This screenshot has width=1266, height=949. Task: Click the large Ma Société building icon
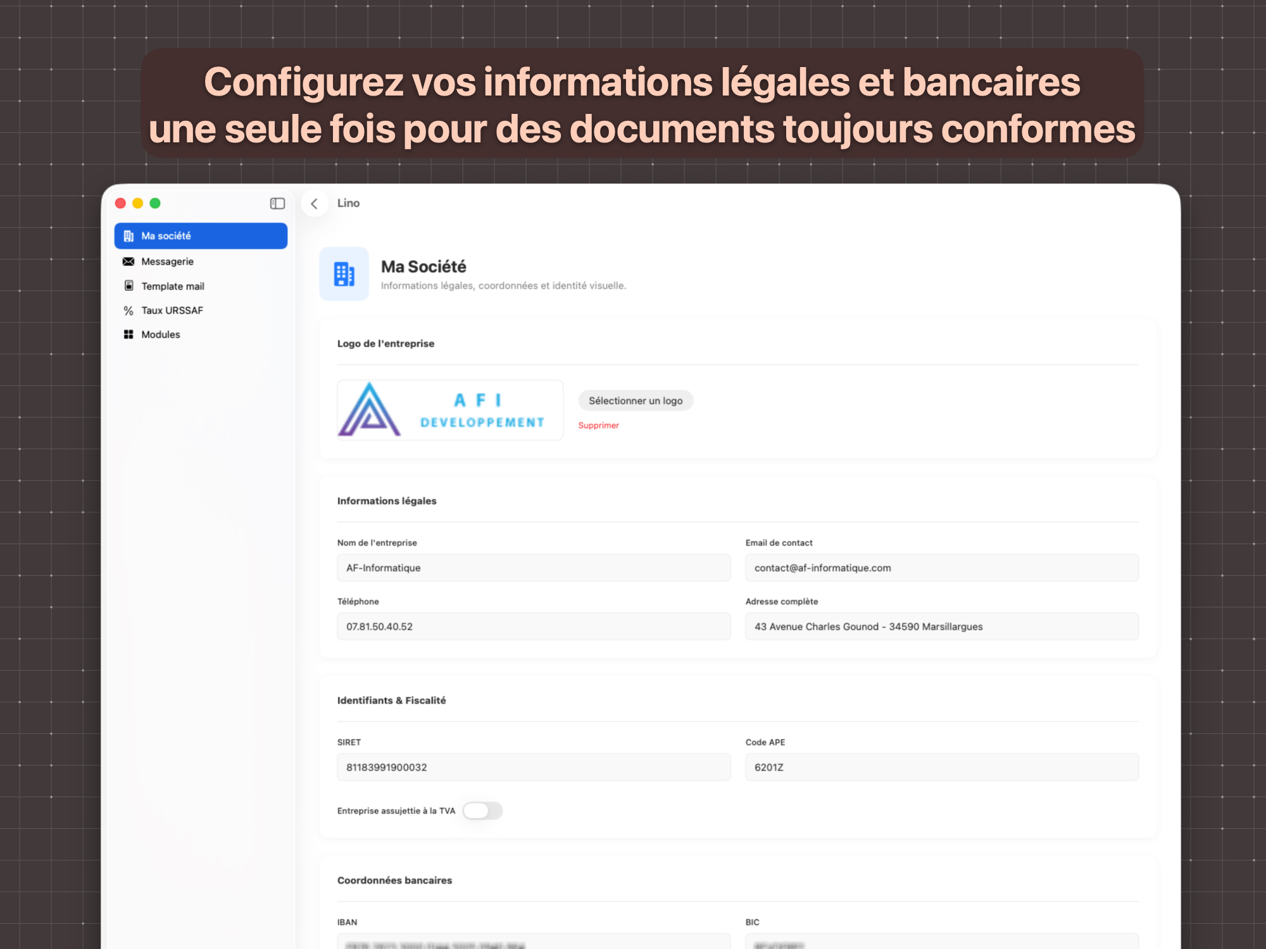[344, 274]
